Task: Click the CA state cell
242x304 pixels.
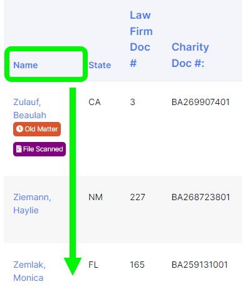Action: (x=95, y=102)
